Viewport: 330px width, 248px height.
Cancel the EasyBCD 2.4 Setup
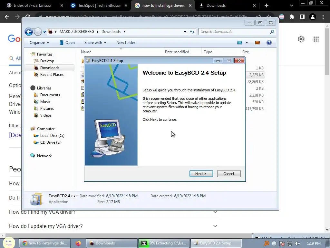(x=228, y=173)
